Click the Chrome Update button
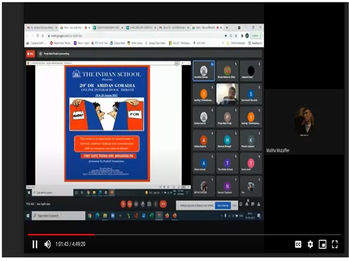The width and height of the screenshot is (349, 261). click(x=256, y=36)
